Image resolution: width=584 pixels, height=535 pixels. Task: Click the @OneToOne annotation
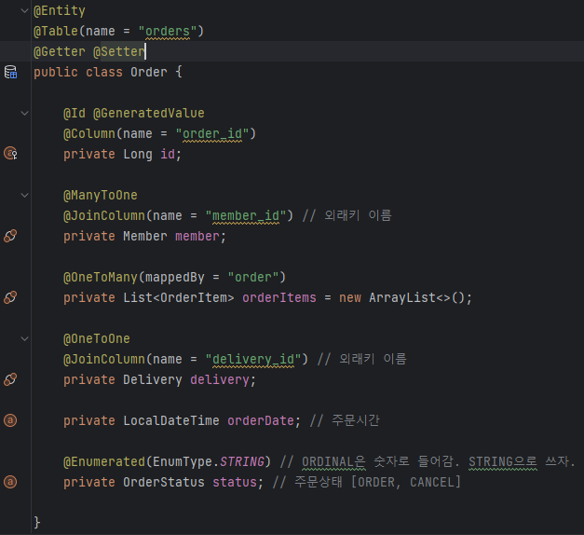point(97,338)
